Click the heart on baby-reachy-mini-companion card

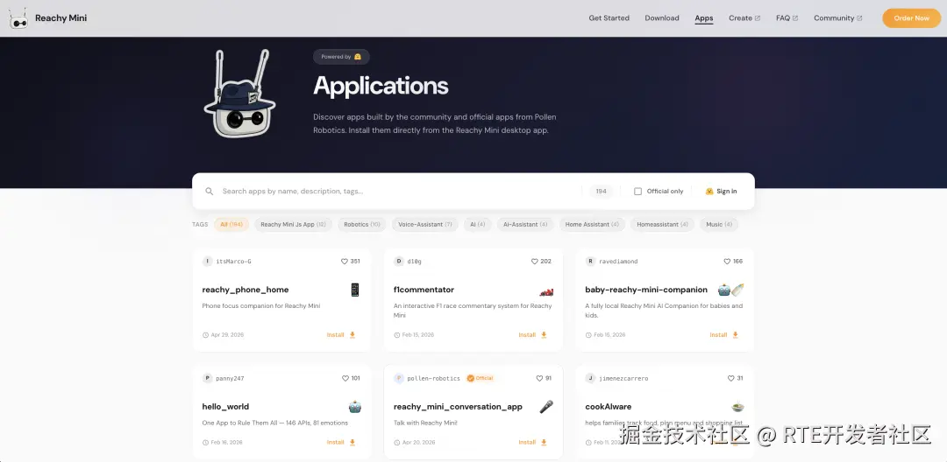point(727,262)
